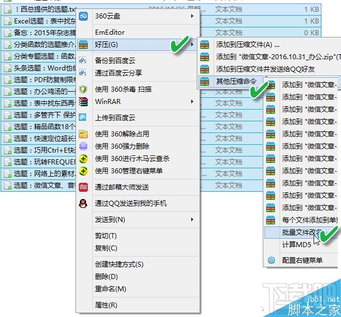Select file 选题：精品函数18个
The height and width of the screenshot is (317, 341).
[45, 127]
